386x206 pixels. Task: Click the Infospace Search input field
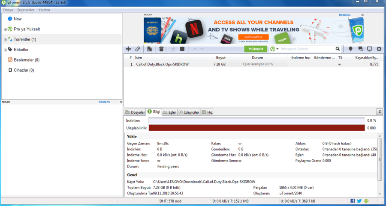[x=307, y=49]
